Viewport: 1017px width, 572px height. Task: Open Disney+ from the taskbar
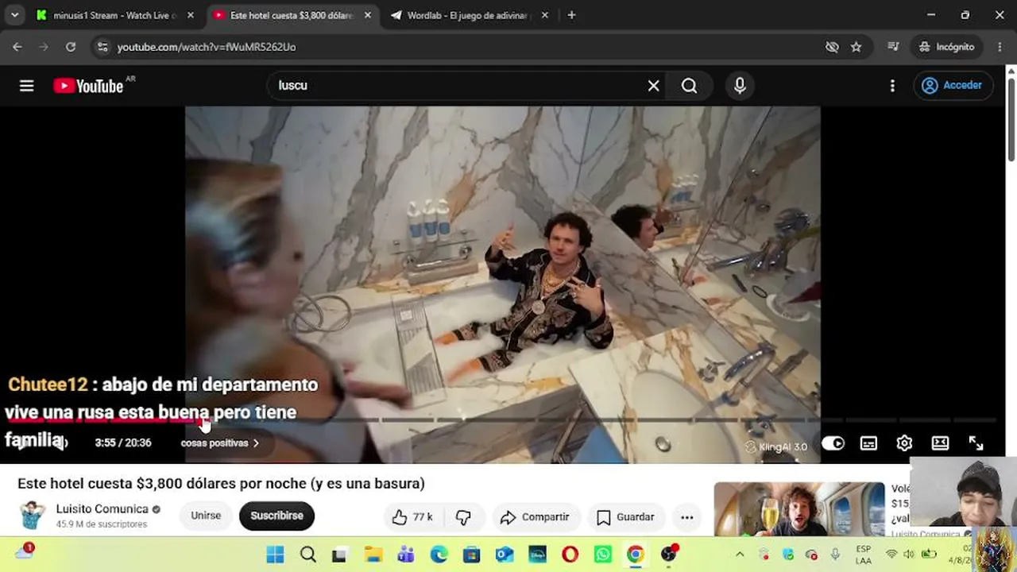tap(537, 555)
